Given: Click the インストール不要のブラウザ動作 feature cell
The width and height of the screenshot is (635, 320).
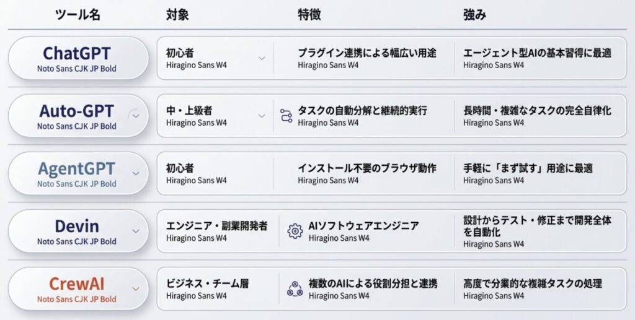Looking at the screenshot, I should click(x=366, y=168).
